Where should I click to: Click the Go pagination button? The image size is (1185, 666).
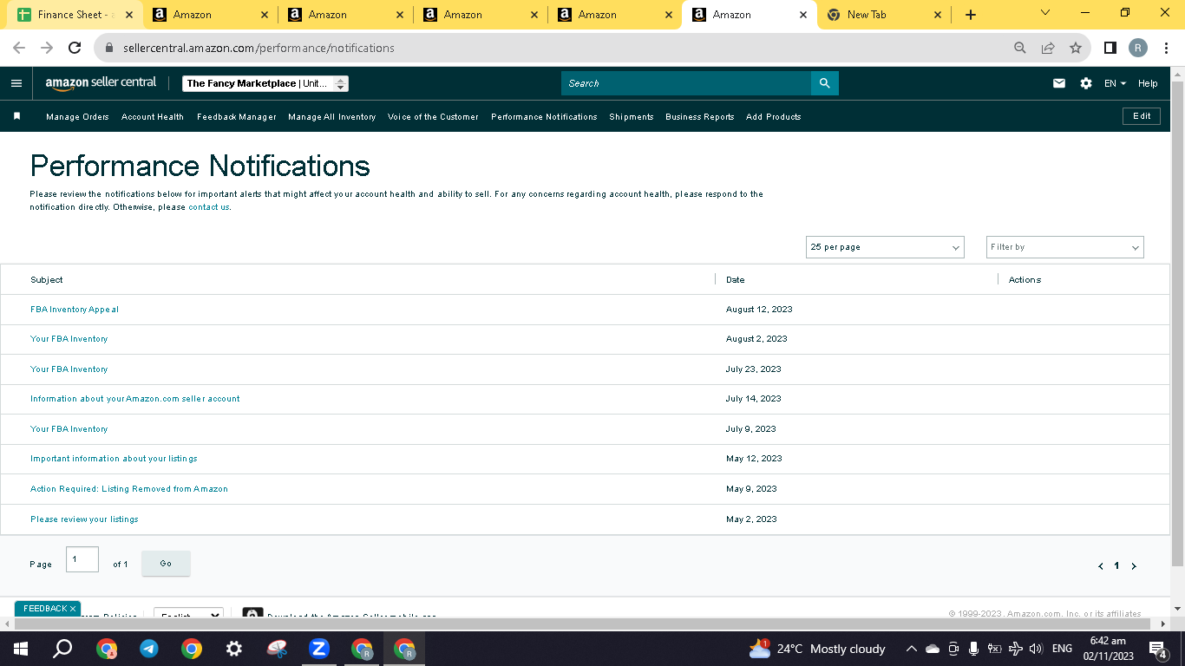166,564
